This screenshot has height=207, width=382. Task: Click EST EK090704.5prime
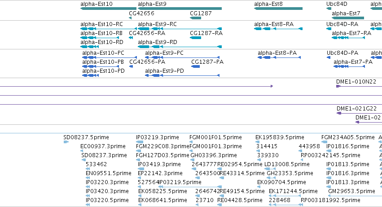[x=281, y=183]
